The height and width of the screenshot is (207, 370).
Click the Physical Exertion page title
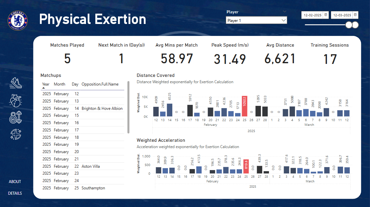(93, 19)
